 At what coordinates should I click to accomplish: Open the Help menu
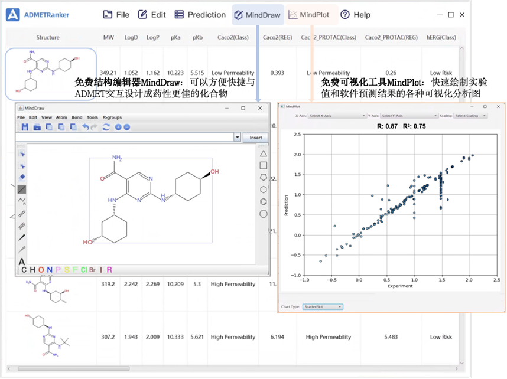tap(355, 15)
